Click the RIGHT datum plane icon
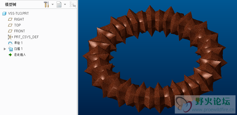237x115 pixels. click(x=10, y=19)
